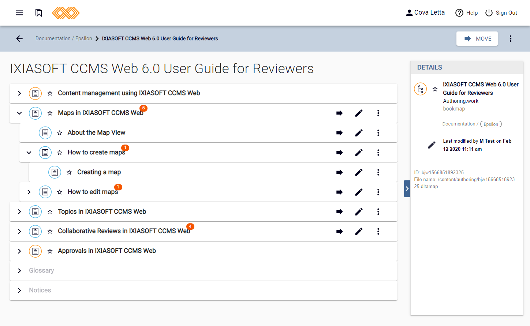Image resolution: width=530 pixels, height=326 pixels.
Task: Expand Collaborative Reviews in IXIASOFT CCMS Web
Action: click(x=19, y=232)
